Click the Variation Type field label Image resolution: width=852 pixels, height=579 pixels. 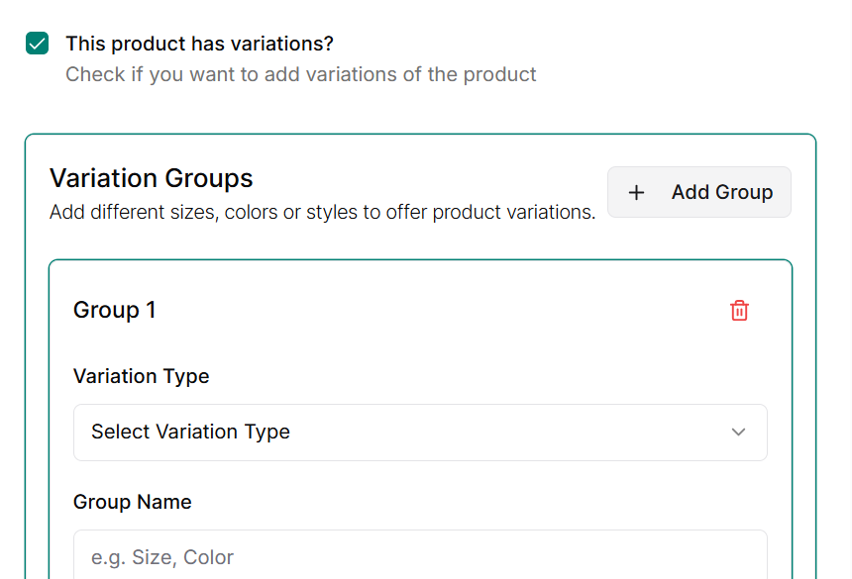coord(142,376)
